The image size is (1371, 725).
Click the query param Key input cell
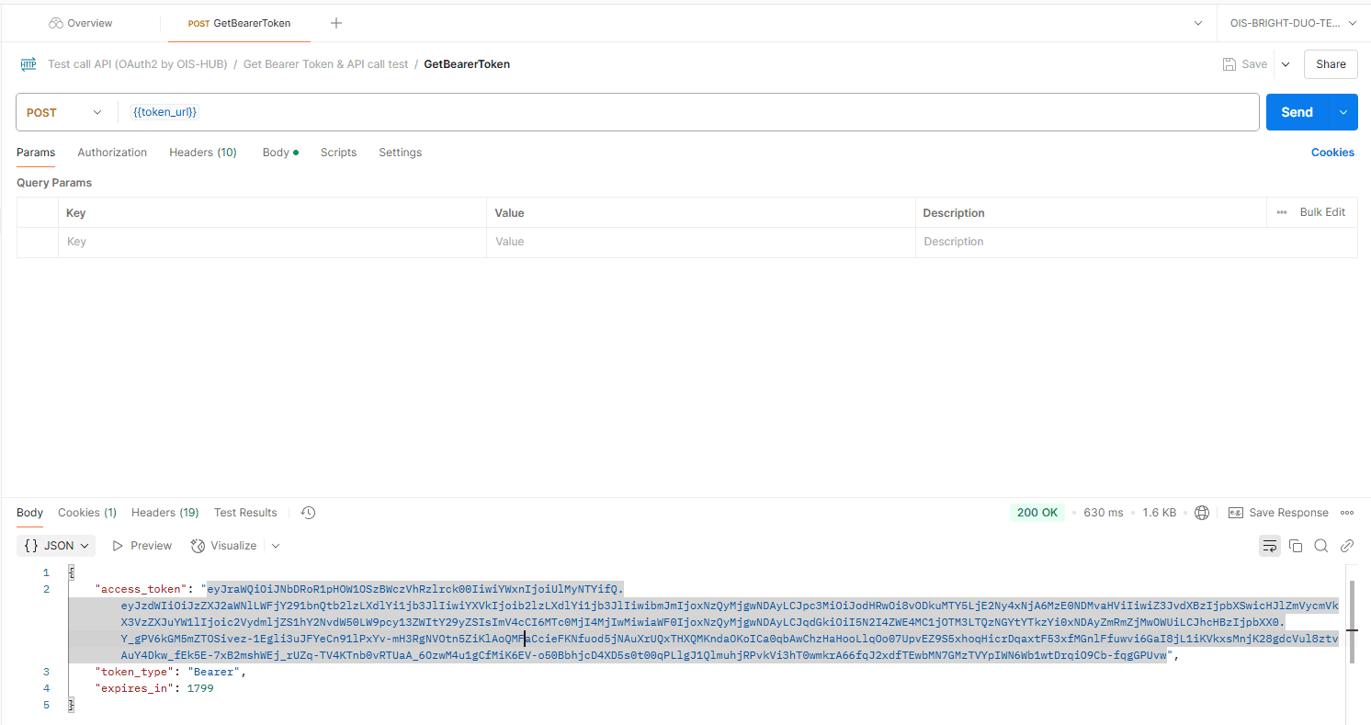click(272, 242)
